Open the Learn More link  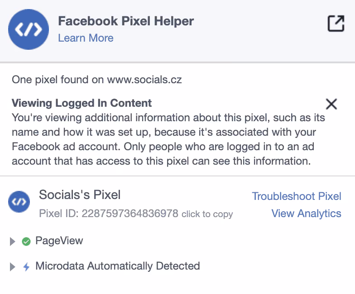[x=86, y=38]
